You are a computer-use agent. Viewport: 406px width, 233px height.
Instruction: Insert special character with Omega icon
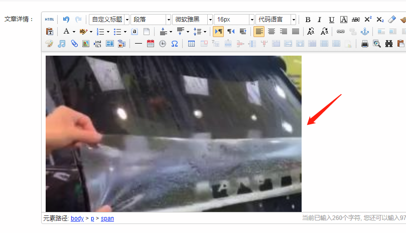click(x=175, y=44)
